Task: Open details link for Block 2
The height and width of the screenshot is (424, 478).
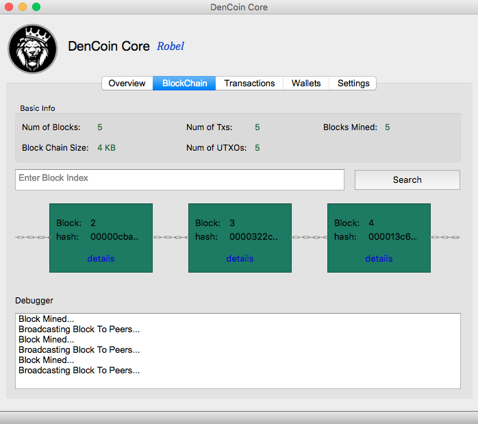Action: pyautogui.click(x=101, y=258)
